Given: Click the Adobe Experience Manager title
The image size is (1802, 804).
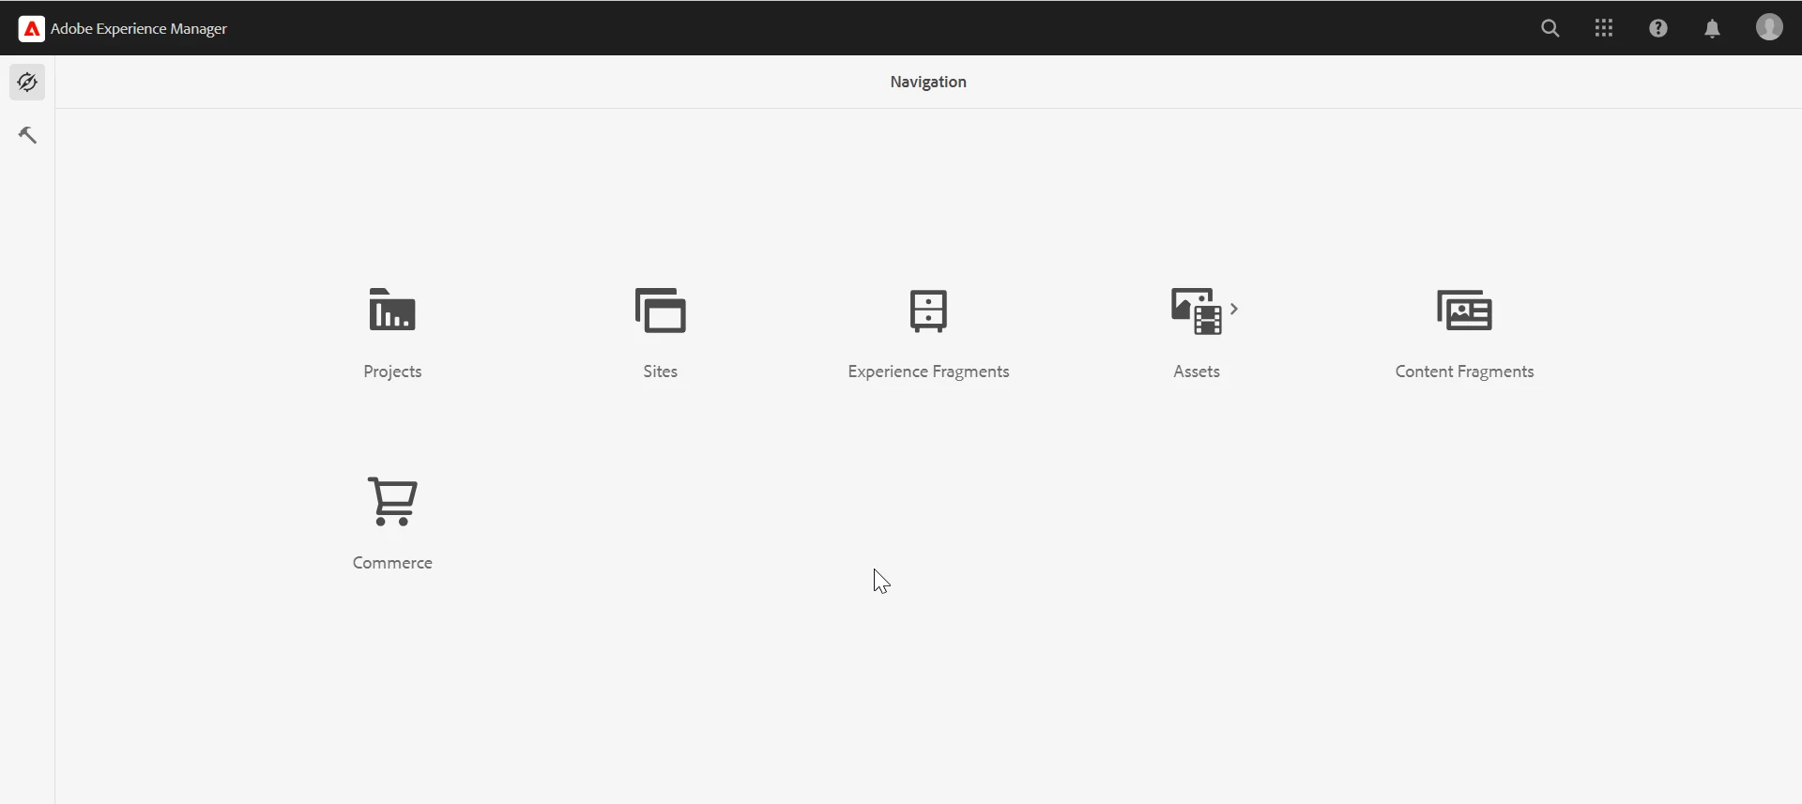Looking at the screenshot, I should coord(139,29).
